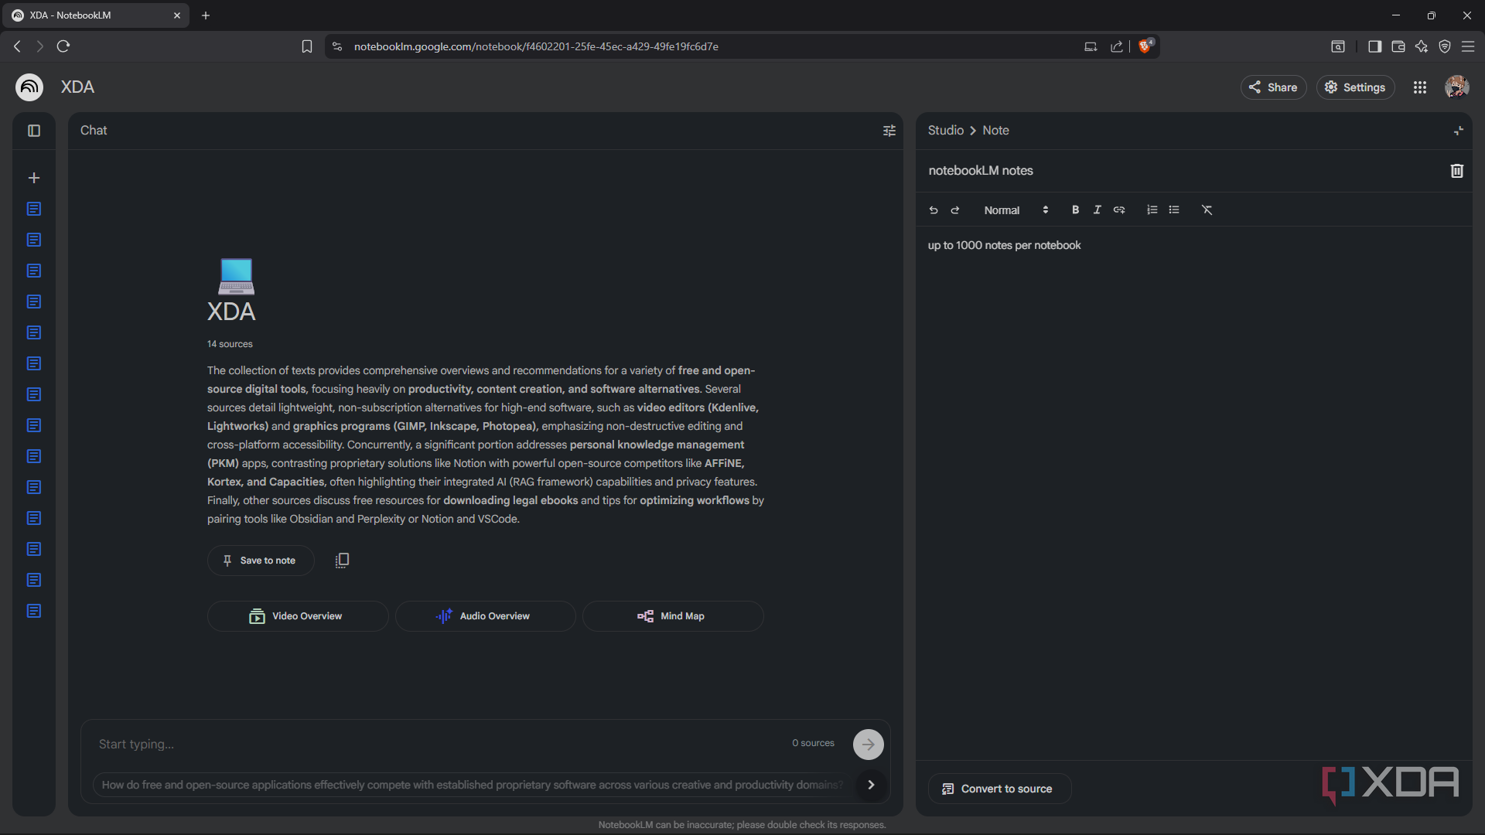Image resolution: width=1485 pixels, height=835 pixels.
Task: Show next suggested question chevron
Action: 872,785
